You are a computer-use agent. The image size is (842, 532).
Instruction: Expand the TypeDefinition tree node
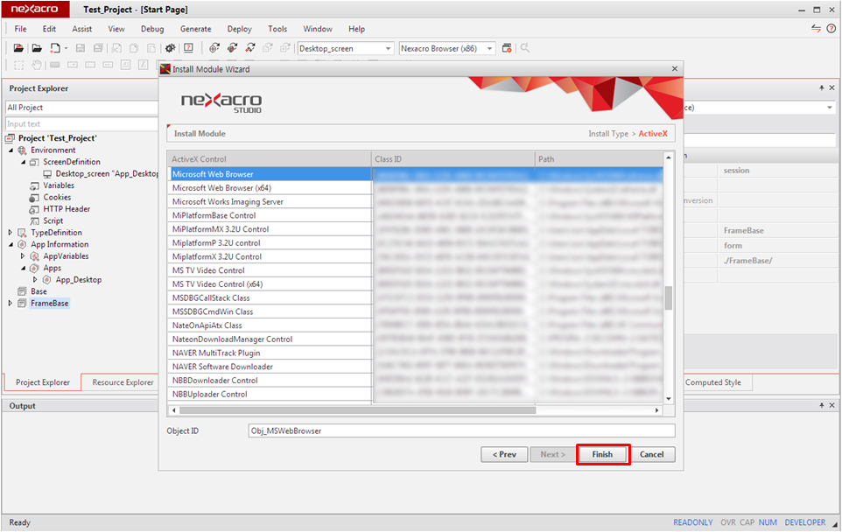11,233
